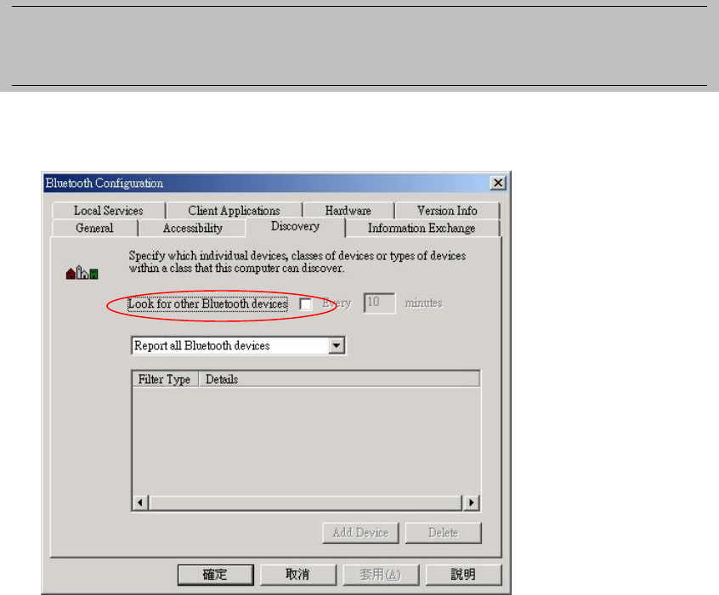This screenshot has width=719, height=595.
Task: Open the Version Info tab
Action: tap(447, 211)
